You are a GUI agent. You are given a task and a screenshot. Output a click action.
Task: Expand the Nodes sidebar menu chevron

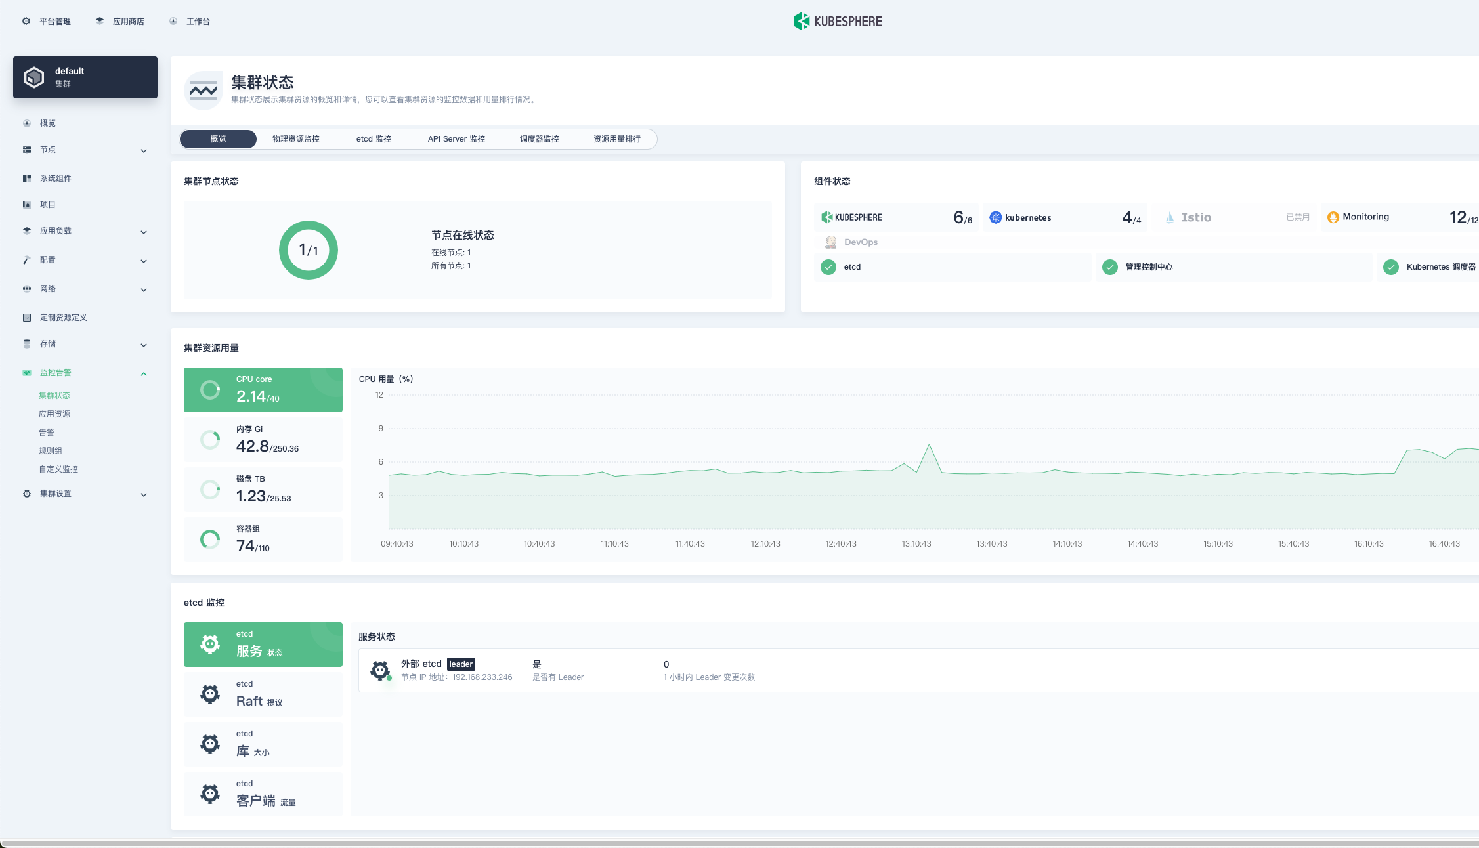click(144, 151)
